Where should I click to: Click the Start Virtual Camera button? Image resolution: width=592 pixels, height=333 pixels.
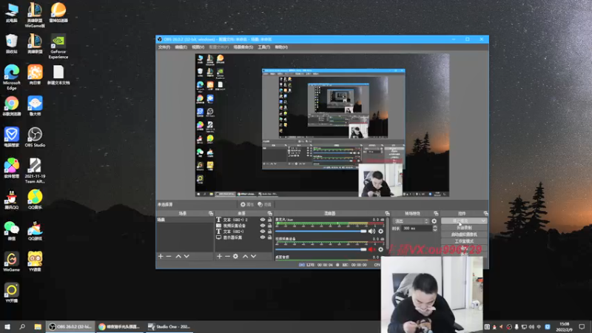click(464, 235)
